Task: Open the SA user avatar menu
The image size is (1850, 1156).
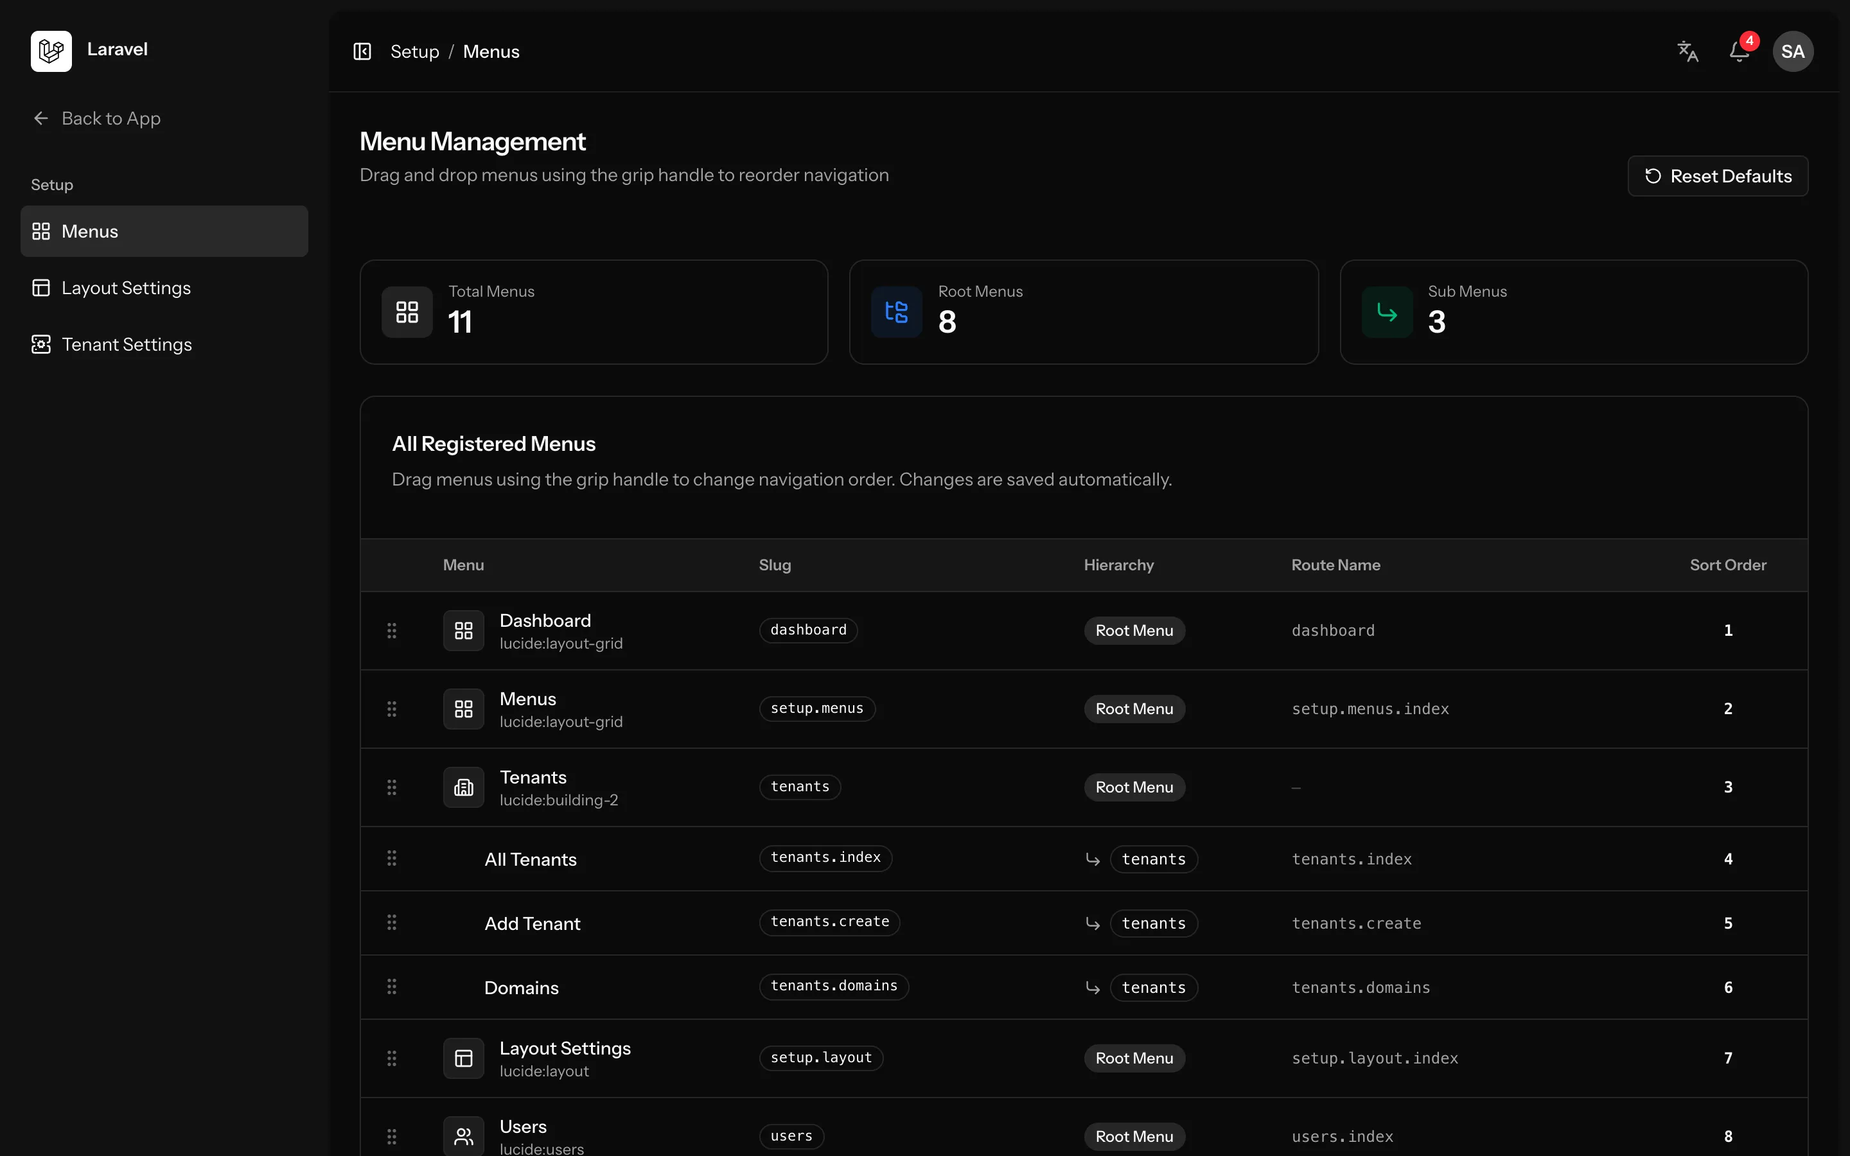Action: coord(1793,51)
